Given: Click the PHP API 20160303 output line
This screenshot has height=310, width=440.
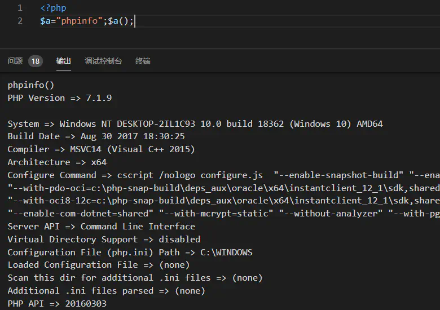Looking at the screenshot, I should point(57,304).
